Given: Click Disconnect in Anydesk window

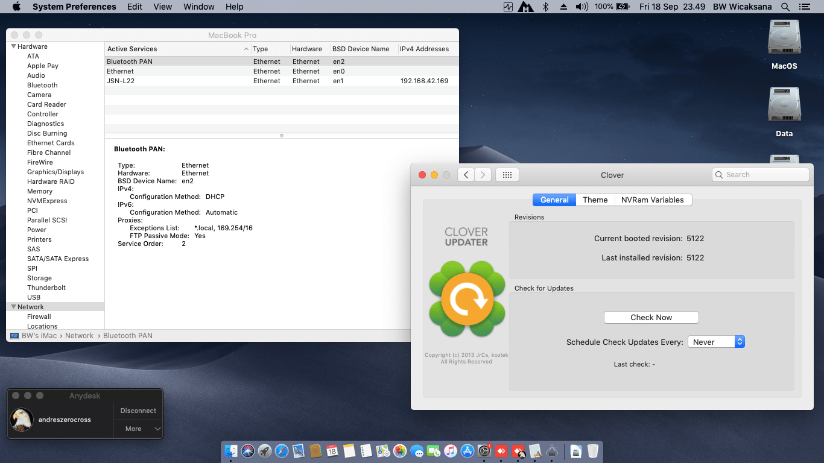Looking at the screenshot, I should tap(138, 411).
